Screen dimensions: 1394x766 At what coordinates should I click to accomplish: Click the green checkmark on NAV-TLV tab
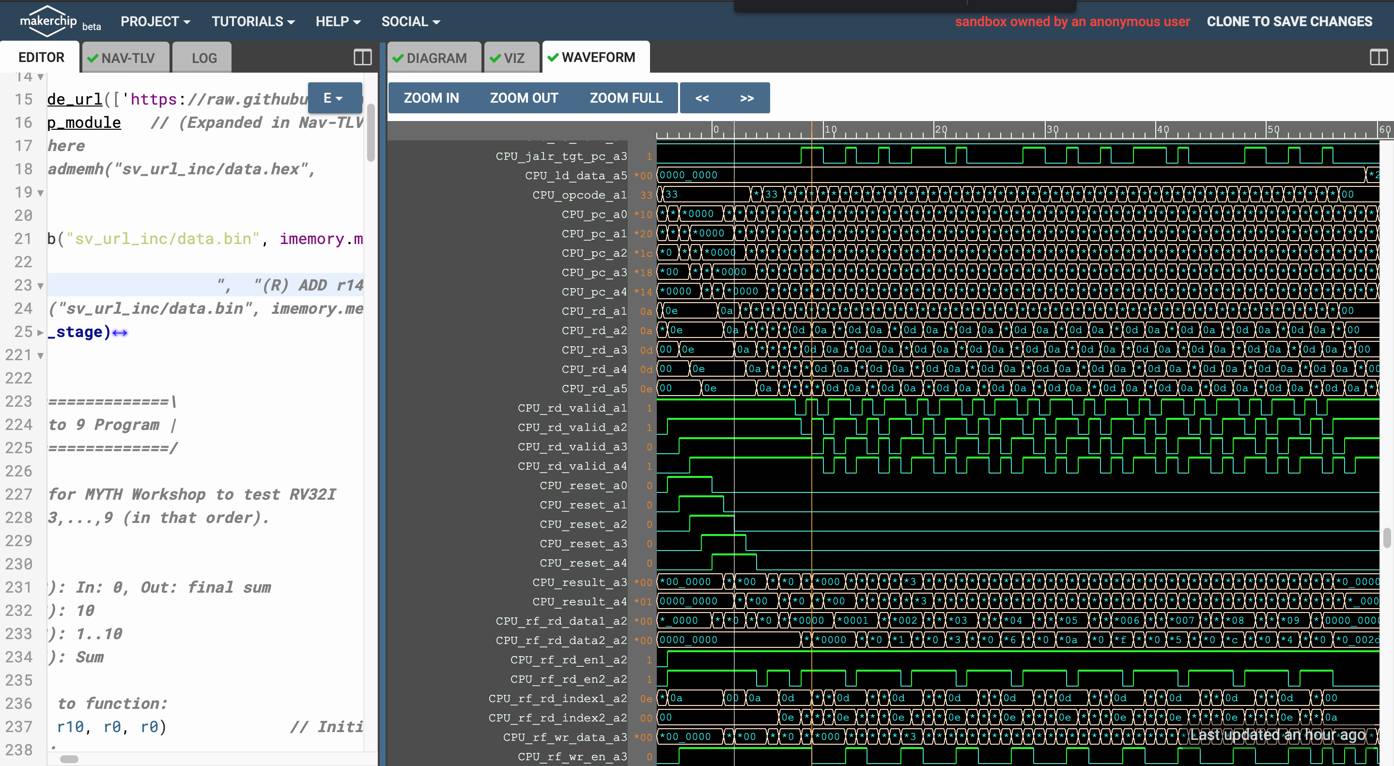tap(93, 59)
